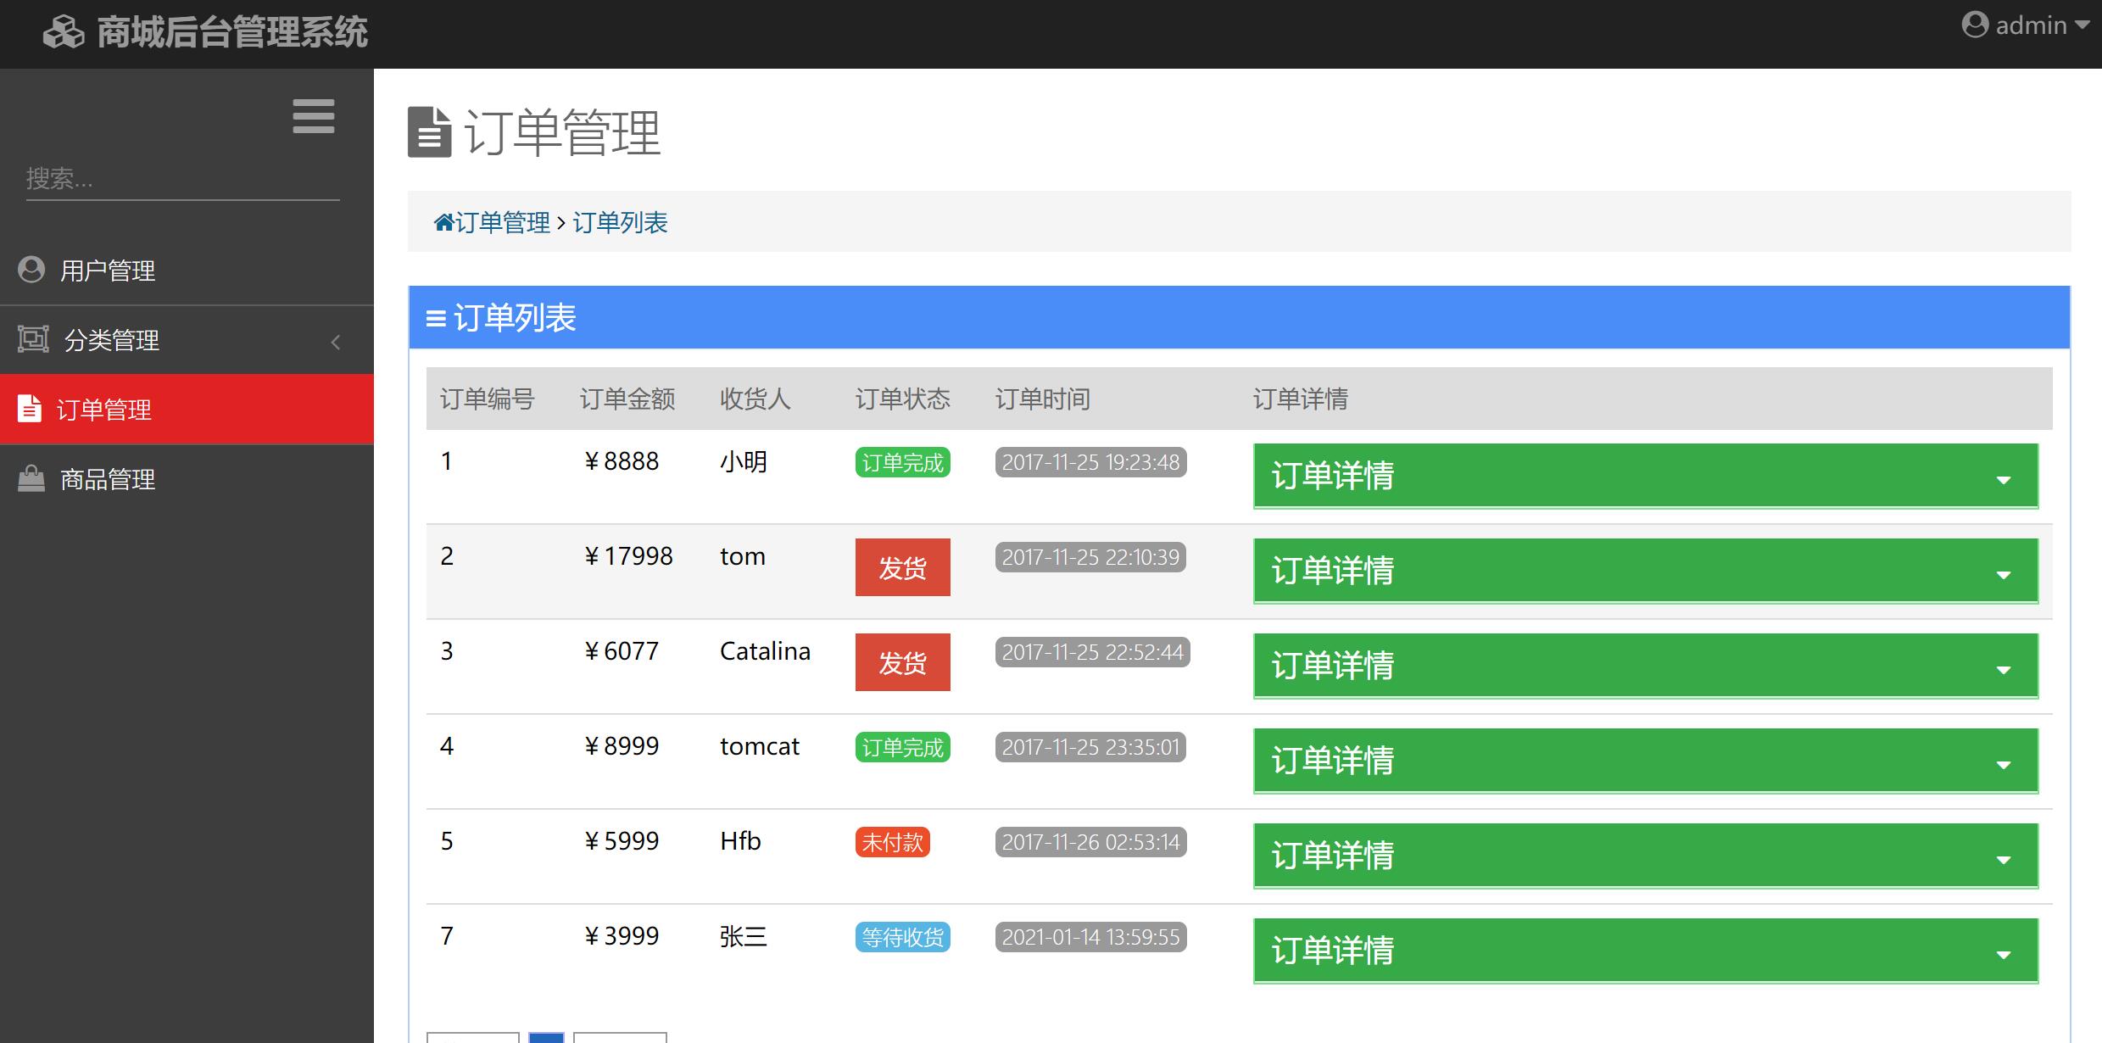This screenshot has width=2102, height=1043.
Task: Click the shopping bag icon beside 商品管理
Action: point(31,478)
